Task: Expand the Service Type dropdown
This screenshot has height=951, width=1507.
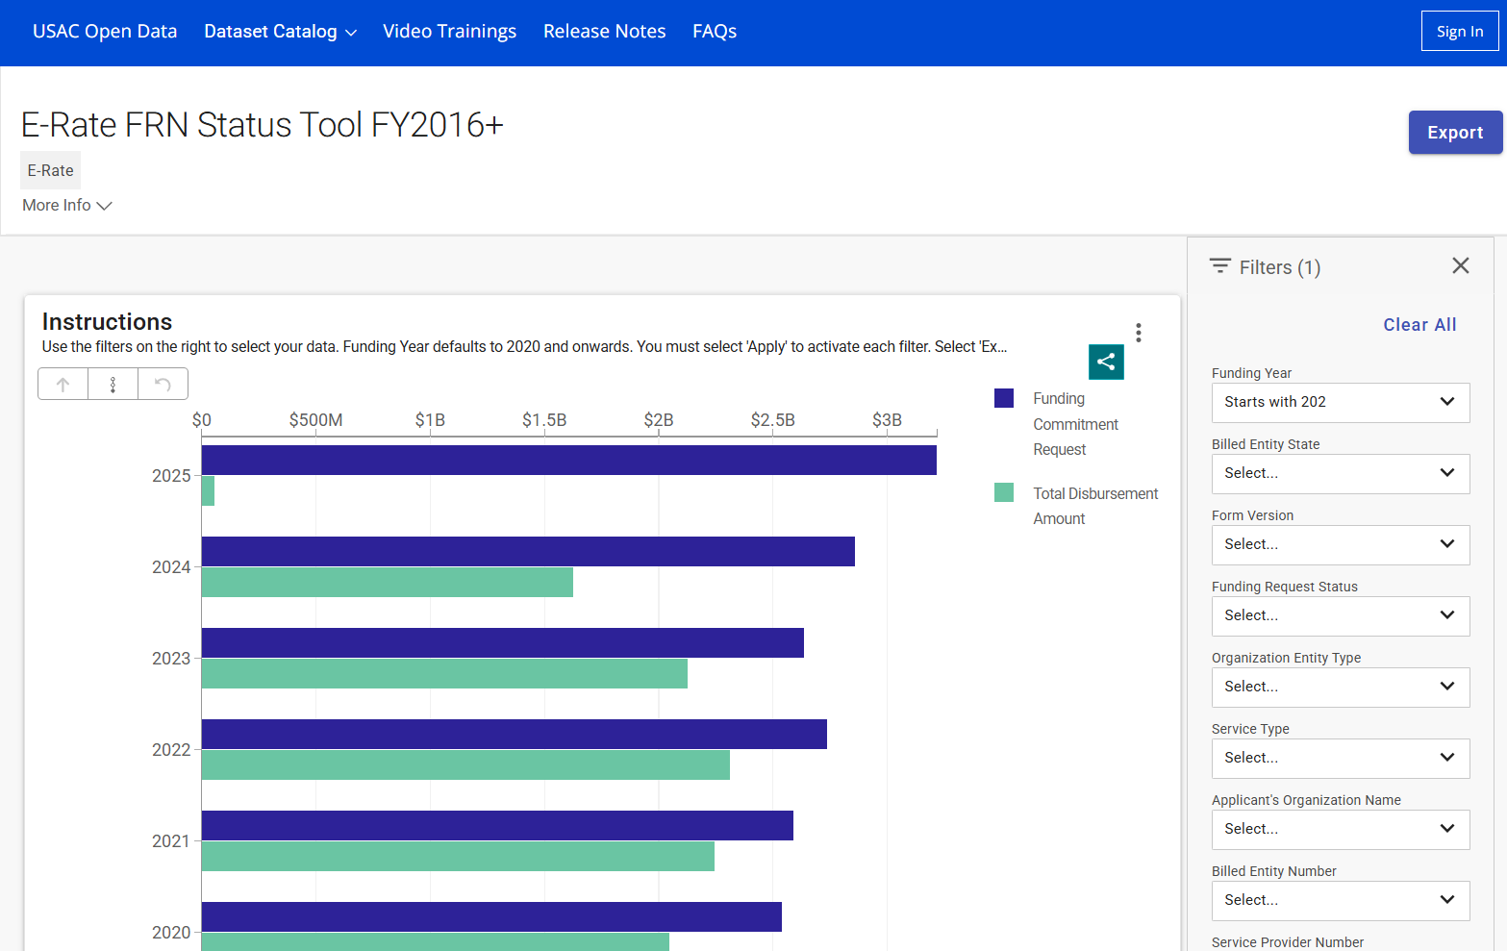Action: [1340, 758]
